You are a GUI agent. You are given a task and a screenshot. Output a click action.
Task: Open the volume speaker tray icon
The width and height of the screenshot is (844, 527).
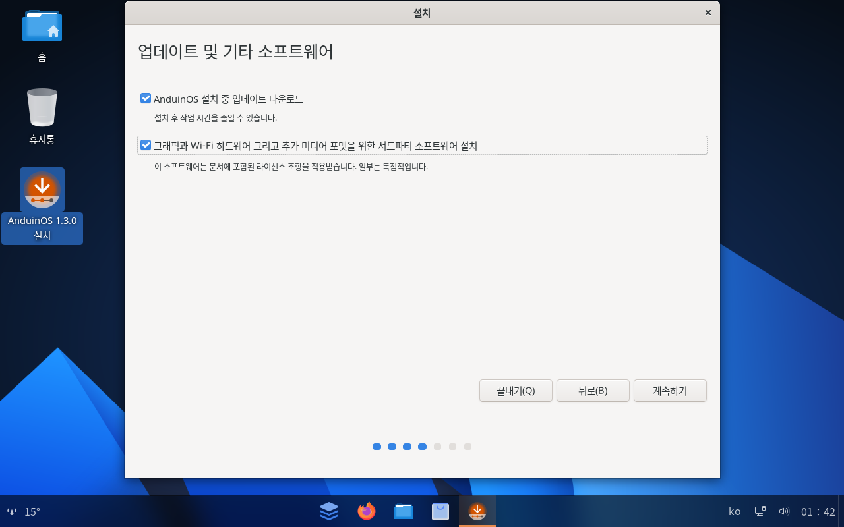pos(784,511)
